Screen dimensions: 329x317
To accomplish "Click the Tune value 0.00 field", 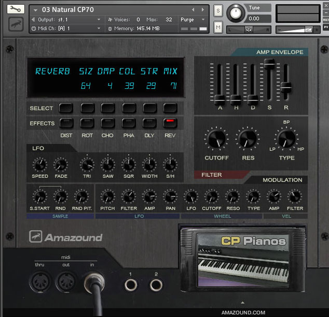I will click(258, 19).
